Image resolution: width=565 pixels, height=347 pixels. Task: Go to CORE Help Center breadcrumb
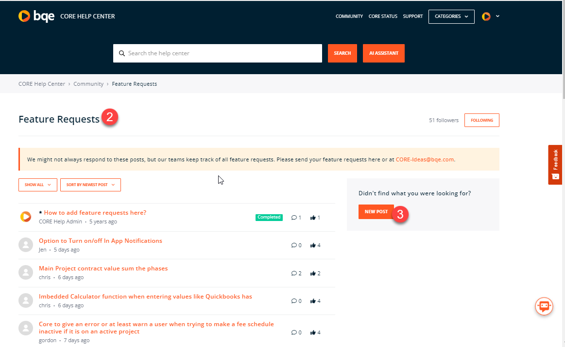click(x=42, y=84)
